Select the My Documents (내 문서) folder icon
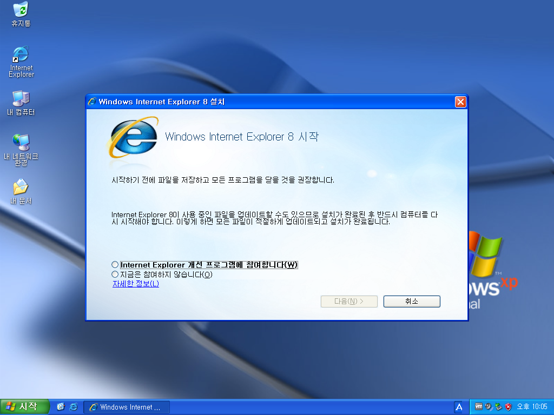554x415 pixels. point(21,192)
